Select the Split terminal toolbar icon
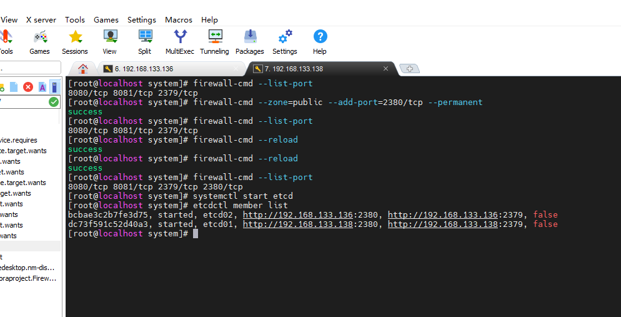This screenshot has width=621, height=317. point(145,38)
